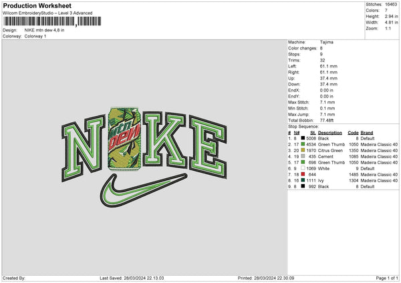Screen dimensions: 401x283
Task: Click the Color changes value 8
Action: (x=321, y=48)
